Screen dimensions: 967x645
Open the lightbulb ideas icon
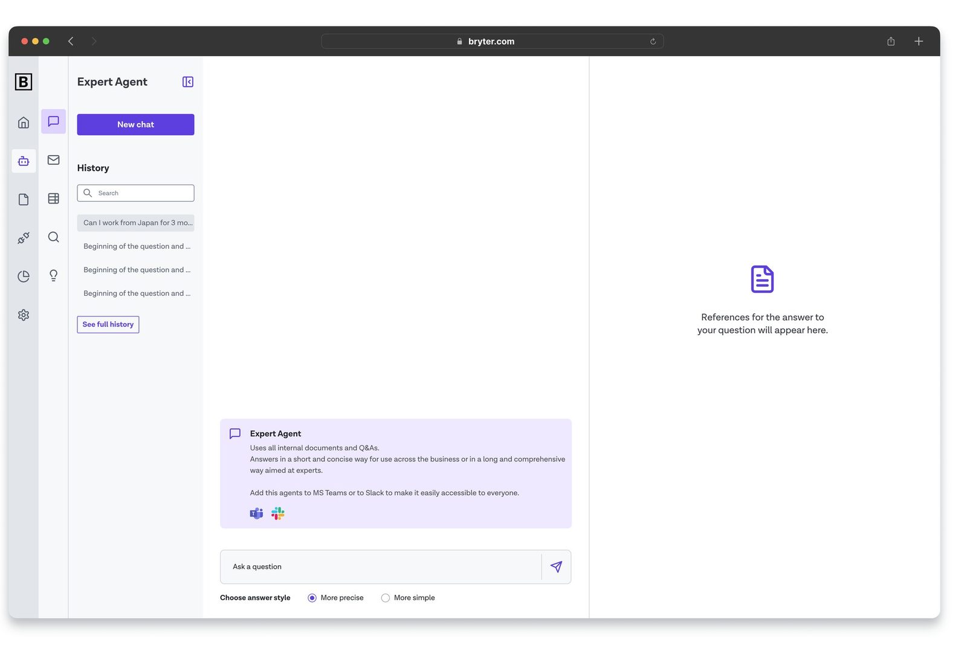coord(54,275)
